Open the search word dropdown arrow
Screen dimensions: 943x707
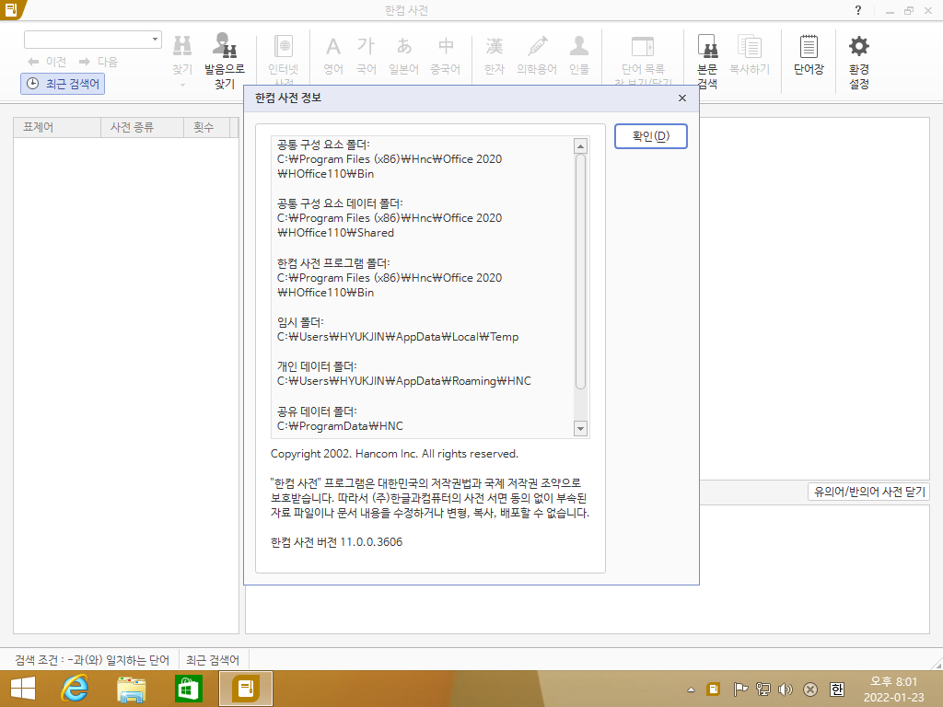point(155,39)
